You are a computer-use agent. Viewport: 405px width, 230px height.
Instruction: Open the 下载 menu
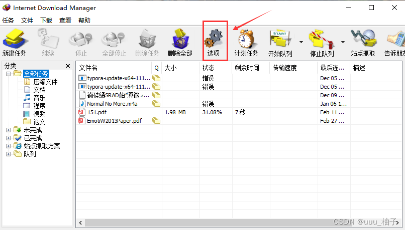pyautogui.click(x=46, y=21)
